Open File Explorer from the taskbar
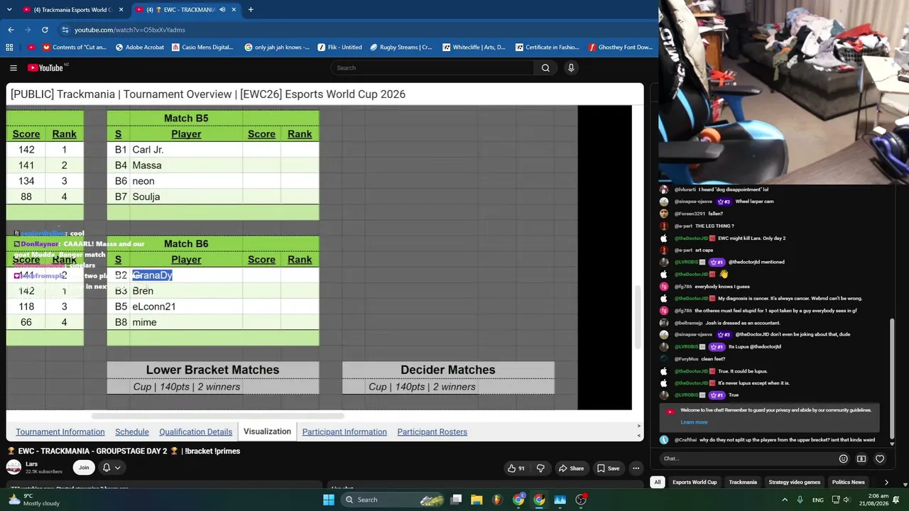Screen dimensions: 909x511 coord(477,500)
